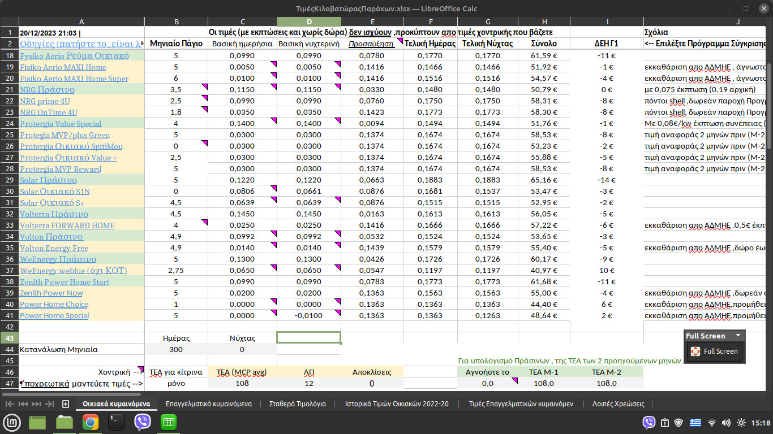The width and height of the screenshot is (773, 434).
Task: Click the Προσαύξηση header cell
Action: pyautogui.click(x=372, y=44)
